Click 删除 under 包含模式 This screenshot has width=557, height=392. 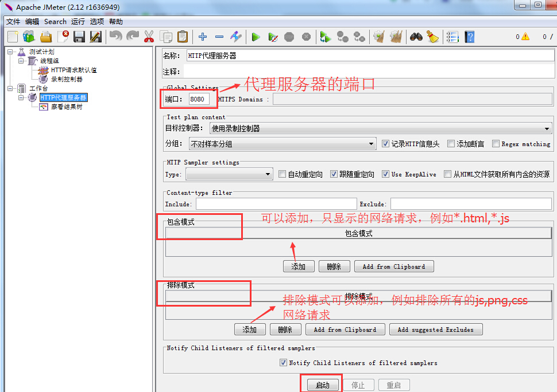point(334,266)
